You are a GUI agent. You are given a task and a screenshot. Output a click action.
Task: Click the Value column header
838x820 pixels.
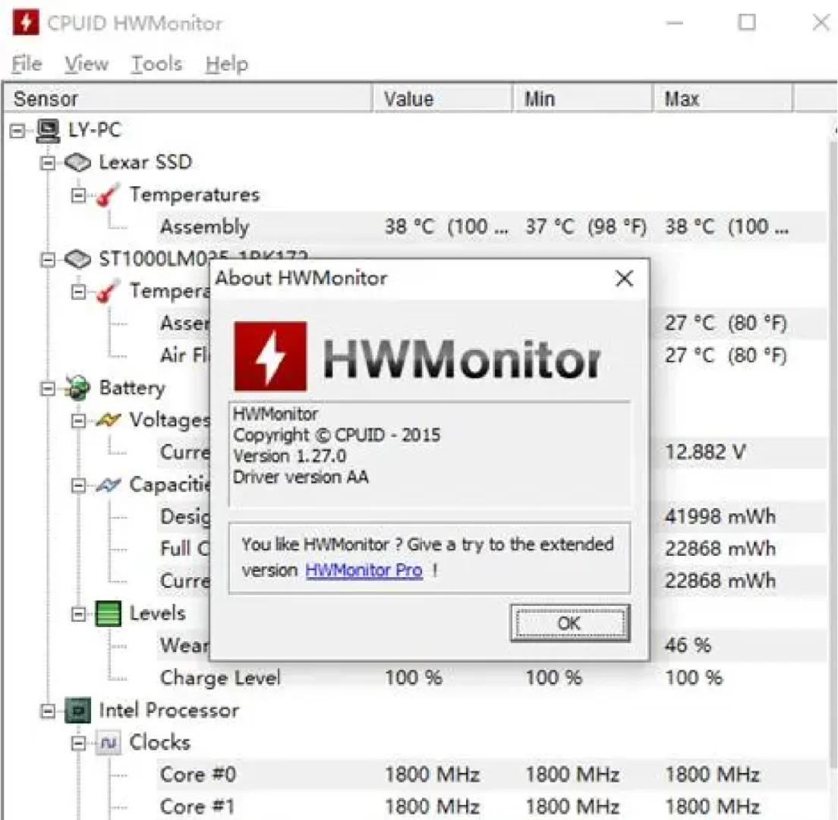coord(442,99)
